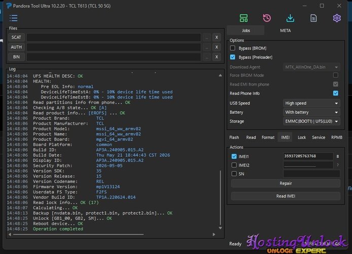Click the AUTH label button
The image size is (352, 254).
point(16,47)
